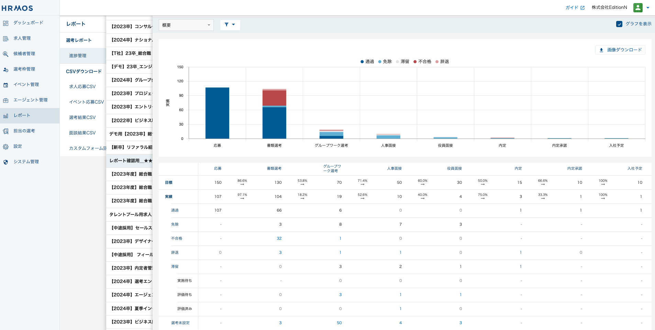Toggle the 不合格 legend series
Screen dimensions: 655x330
422,62
